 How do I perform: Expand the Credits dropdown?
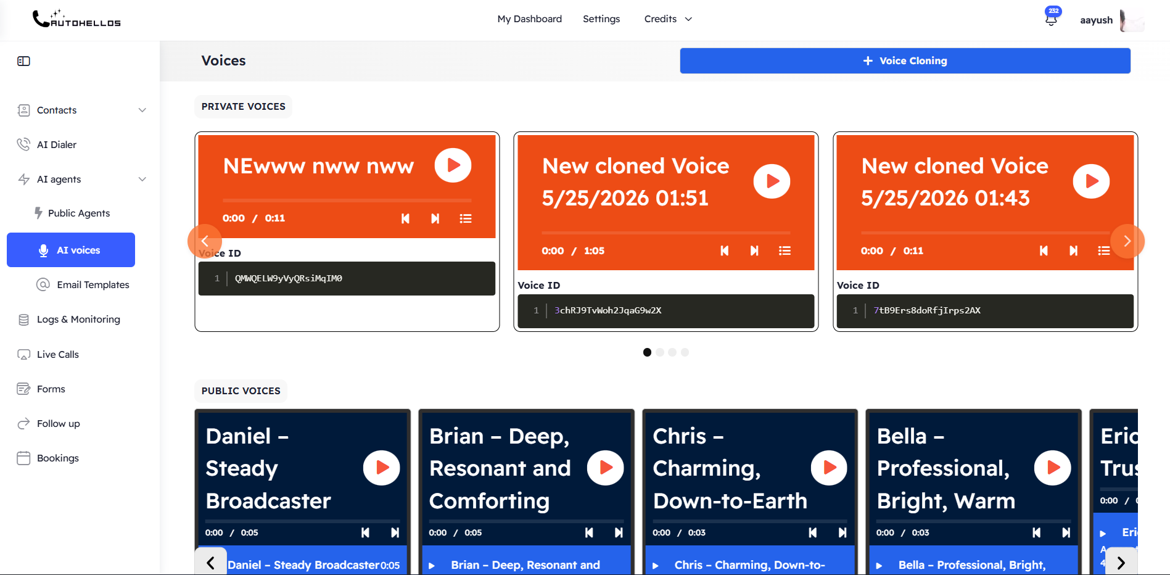point(668,19)
